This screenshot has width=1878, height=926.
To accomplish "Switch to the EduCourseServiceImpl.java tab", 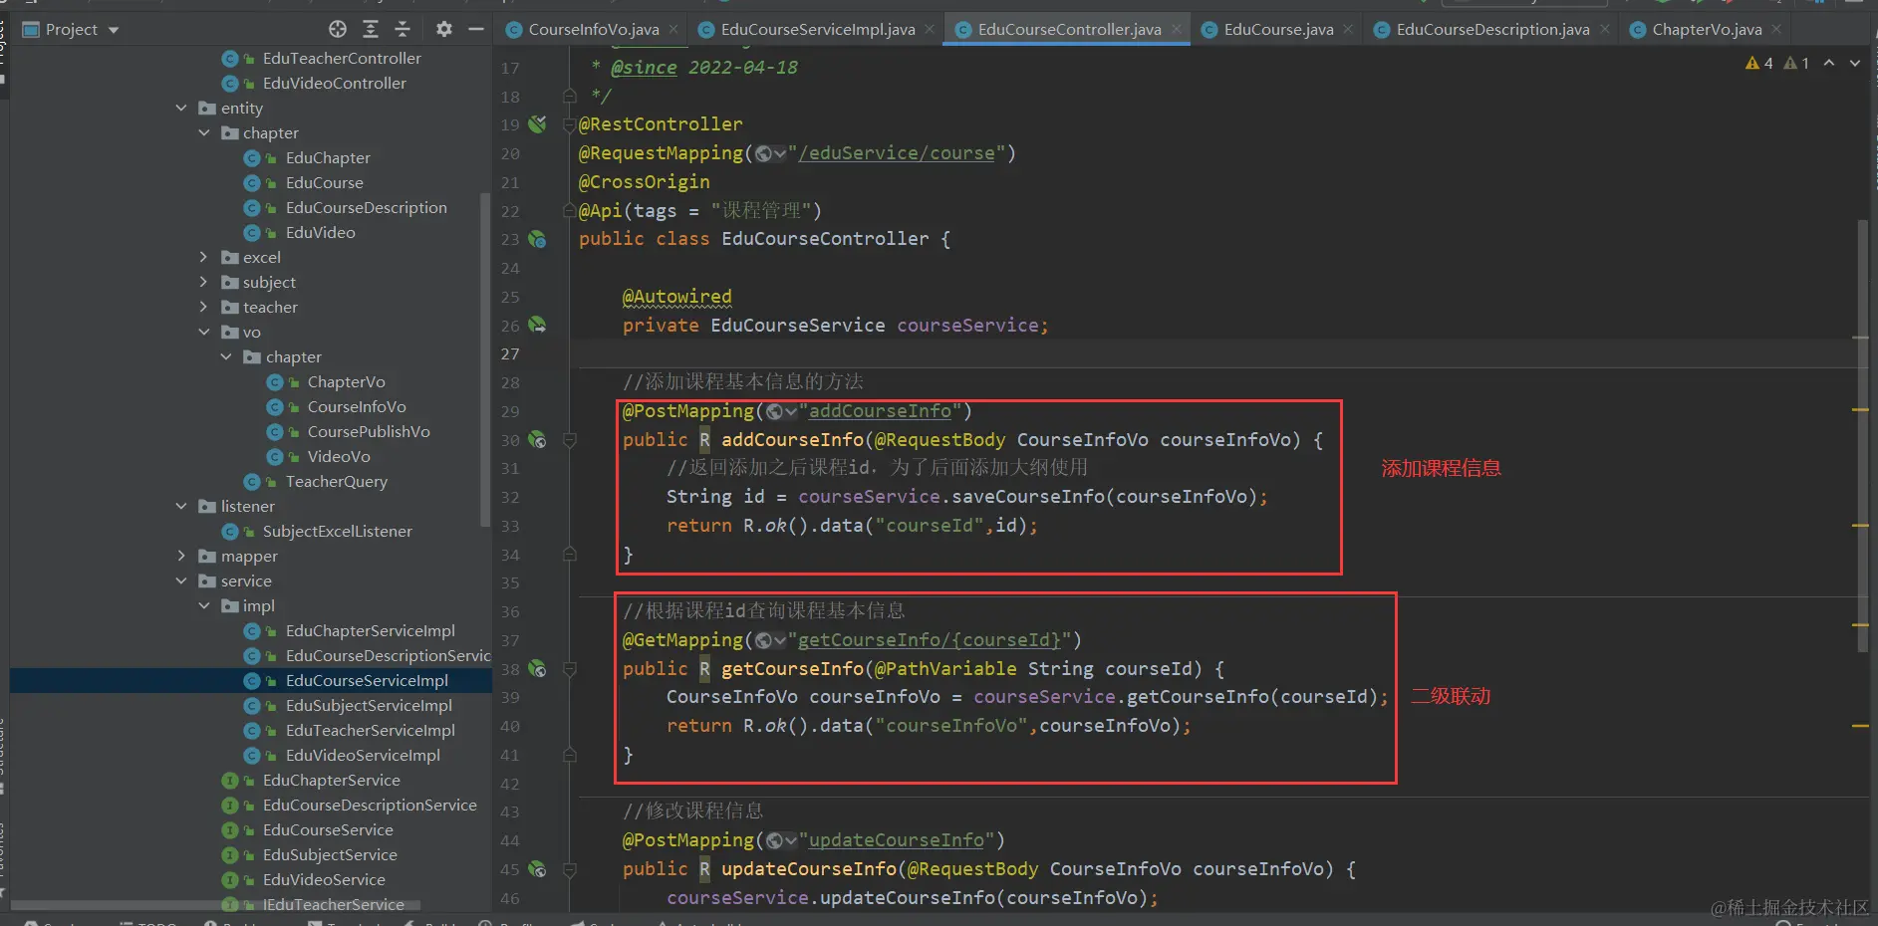I will (x=818, y=30).
